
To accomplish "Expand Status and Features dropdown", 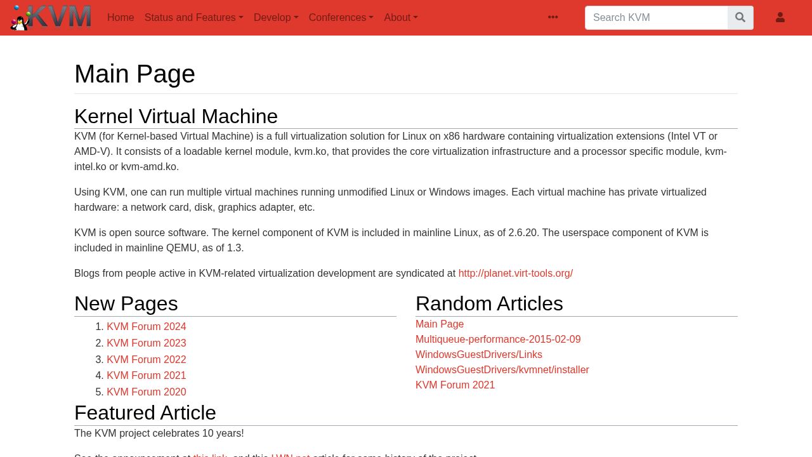I will pos(194,18).
